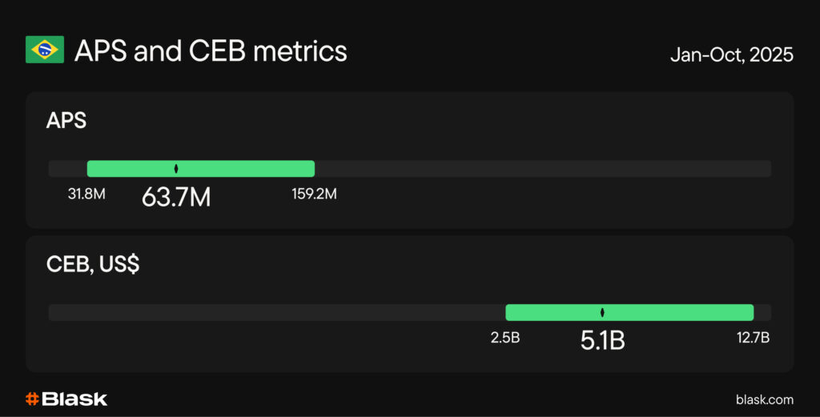Viewport: 820px width, 417px height.
Task: Click the 2.5B lower bound label
Action: pos(505,337)
